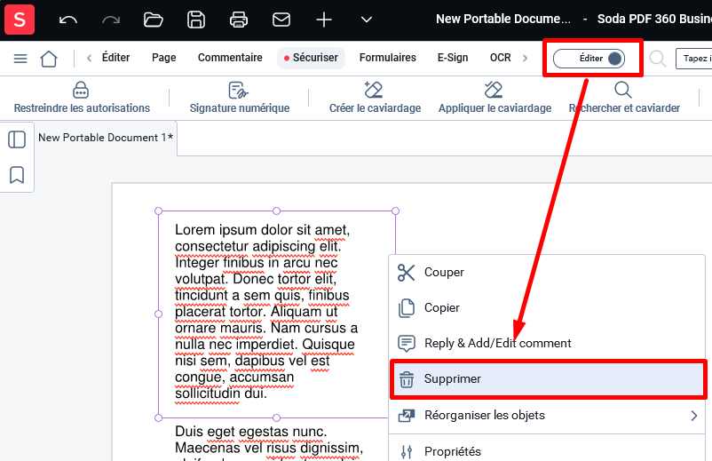Click the top-left handle of the text box
Viewport: 712px width, 461px height.
(x=159, y=211)
